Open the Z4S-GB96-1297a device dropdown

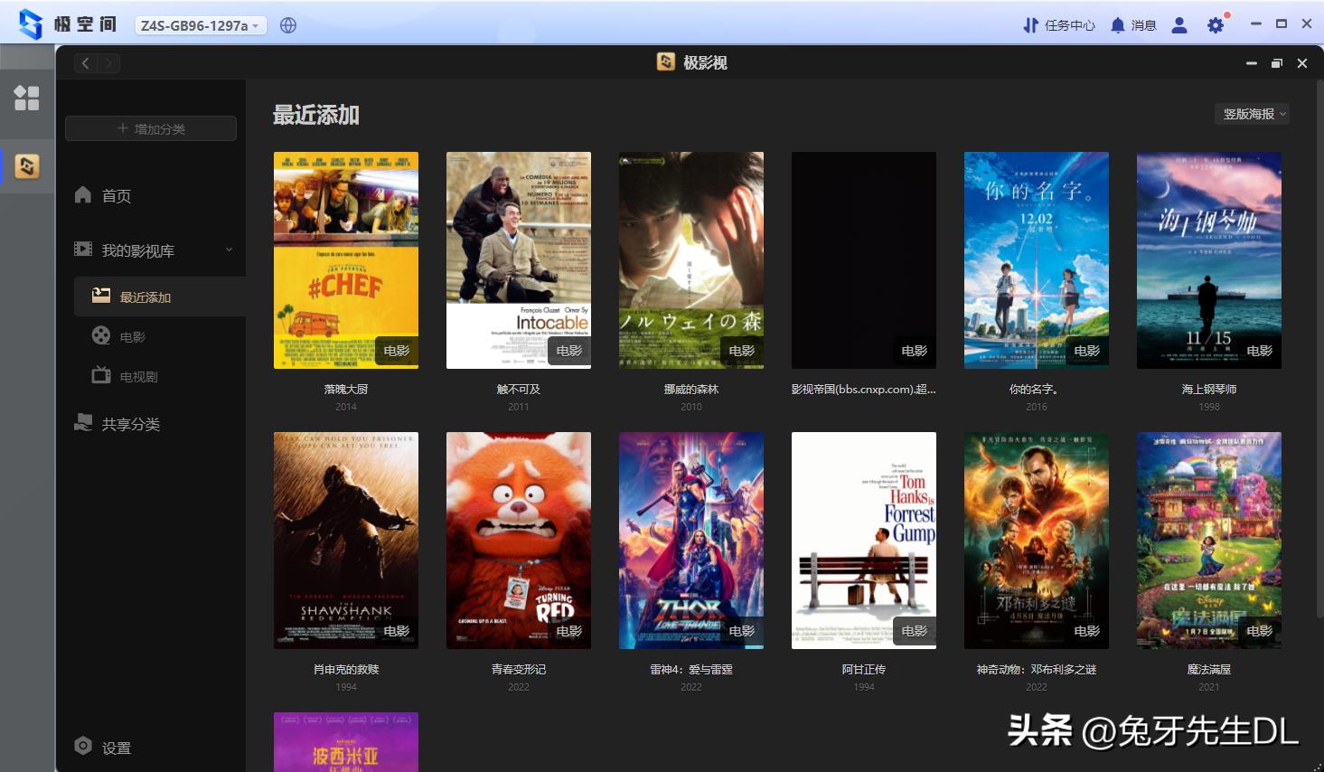point(201,25)
